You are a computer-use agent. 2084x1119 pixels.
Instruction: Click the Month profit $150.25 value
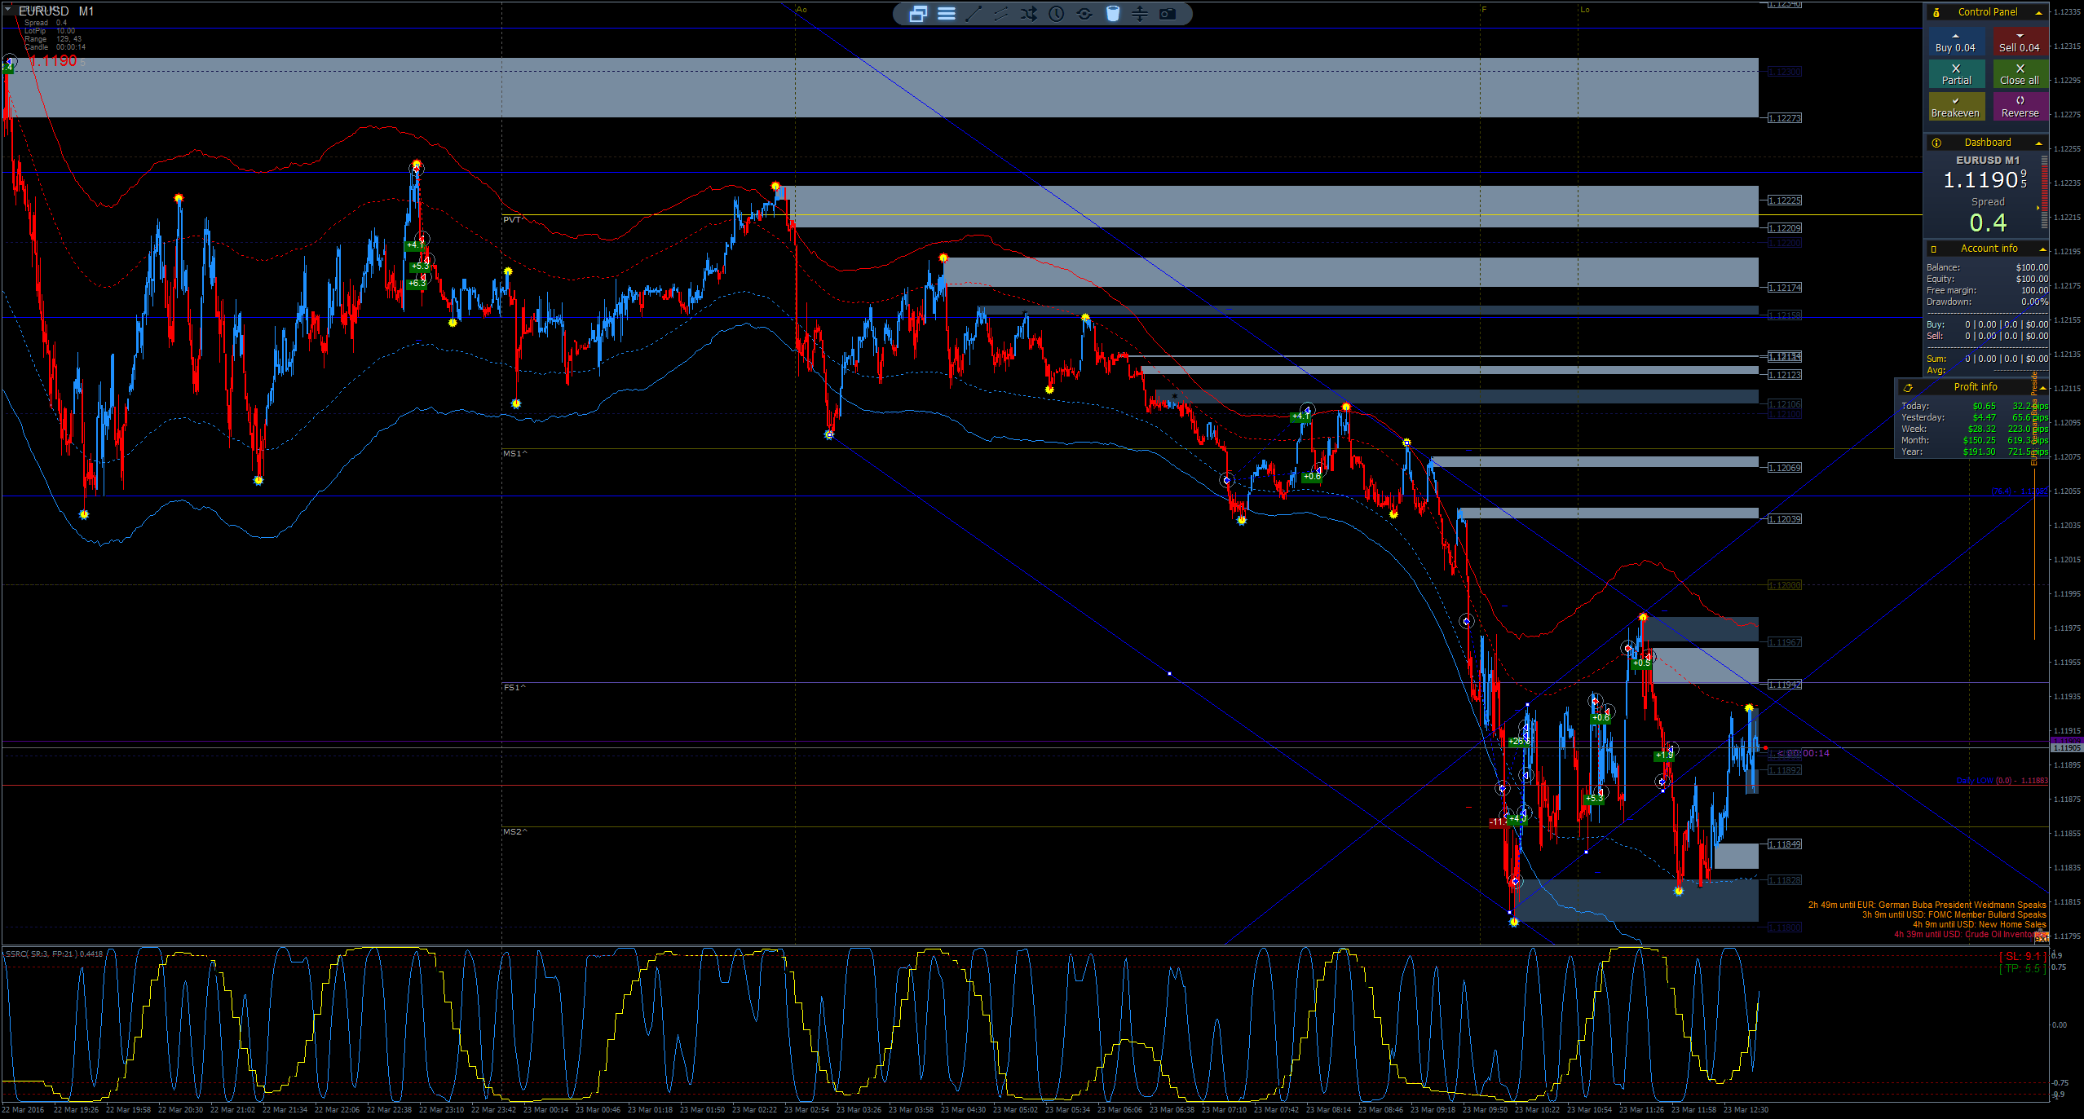tap(1979, 440)
